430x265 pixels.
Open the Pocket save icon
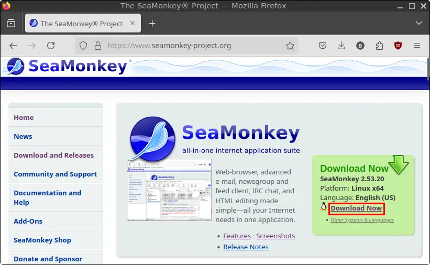[x=323, y=46]
